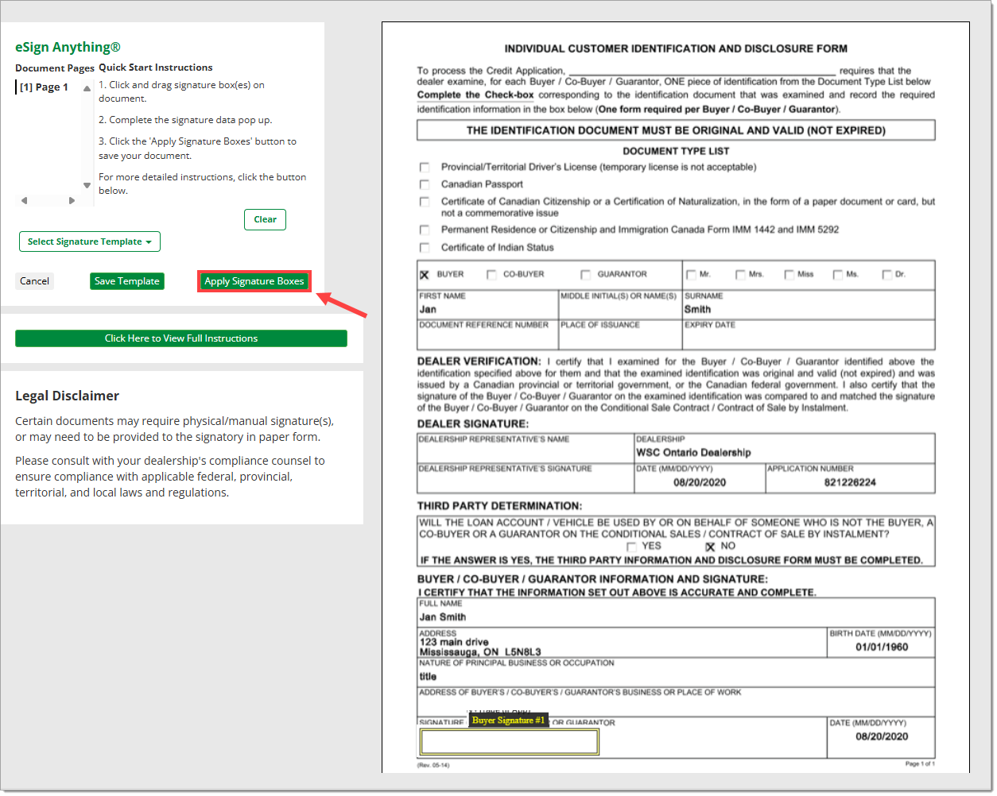Click the Clear button
This screenshot has height=796, width=997.
click(265, 219)
